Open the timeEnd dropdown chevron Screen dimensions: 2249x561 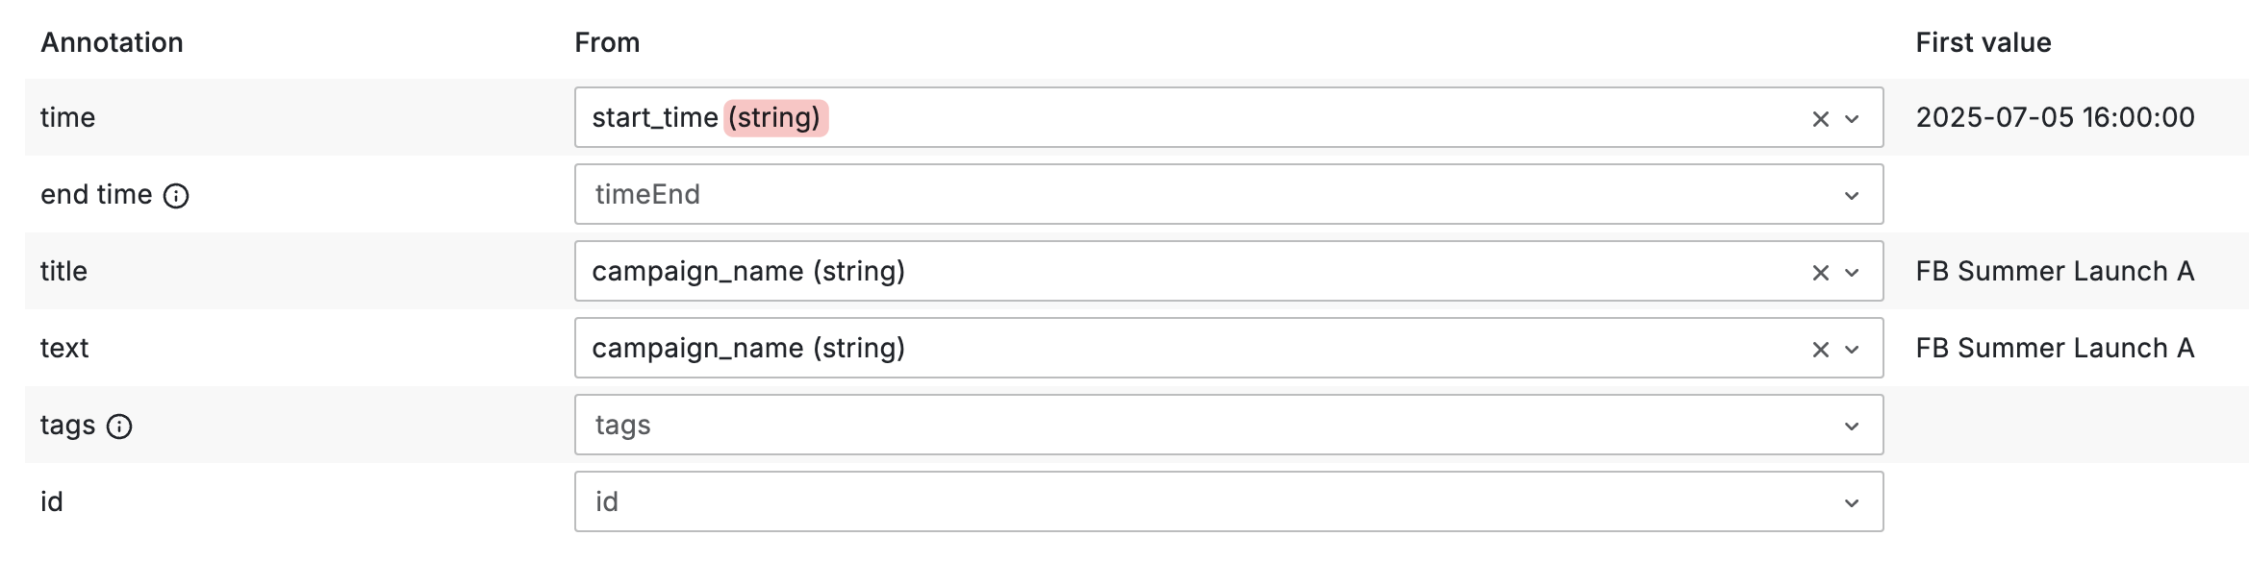[x=1852, y=196]
